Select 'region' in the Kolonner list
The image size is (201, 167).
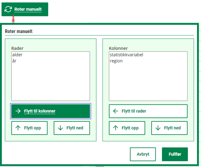(116, 61)
